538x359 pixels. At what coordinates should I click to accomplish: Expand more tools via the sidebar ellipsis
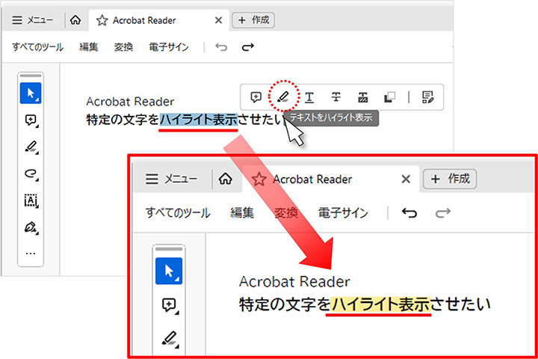pos(31,253)
